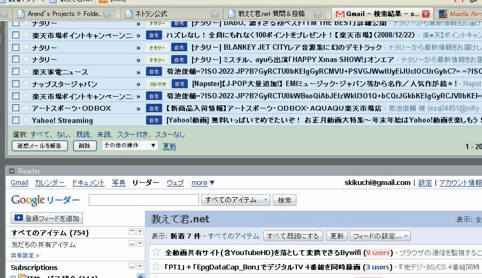Image resolution: width=482 pixels, height=278 pixels.
Task: Open the 設定 link next to skikuchi@gmail.com
Action: [425, 183]
